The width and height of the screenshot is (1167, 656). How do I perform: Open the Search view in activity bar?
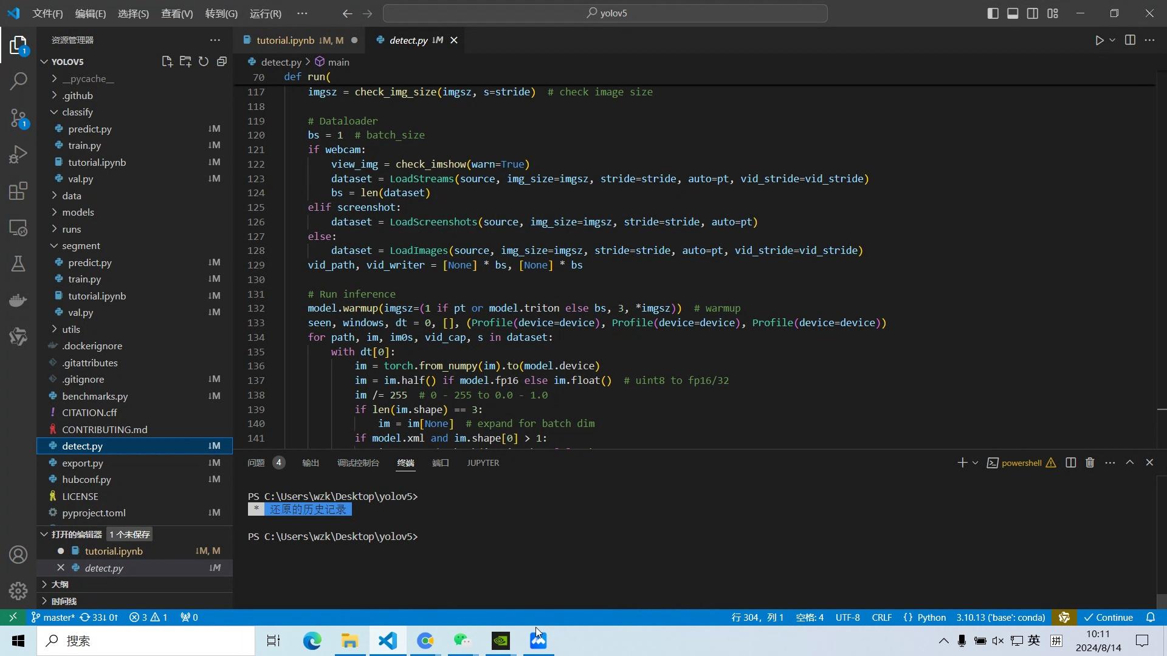(x=18, y=81)
